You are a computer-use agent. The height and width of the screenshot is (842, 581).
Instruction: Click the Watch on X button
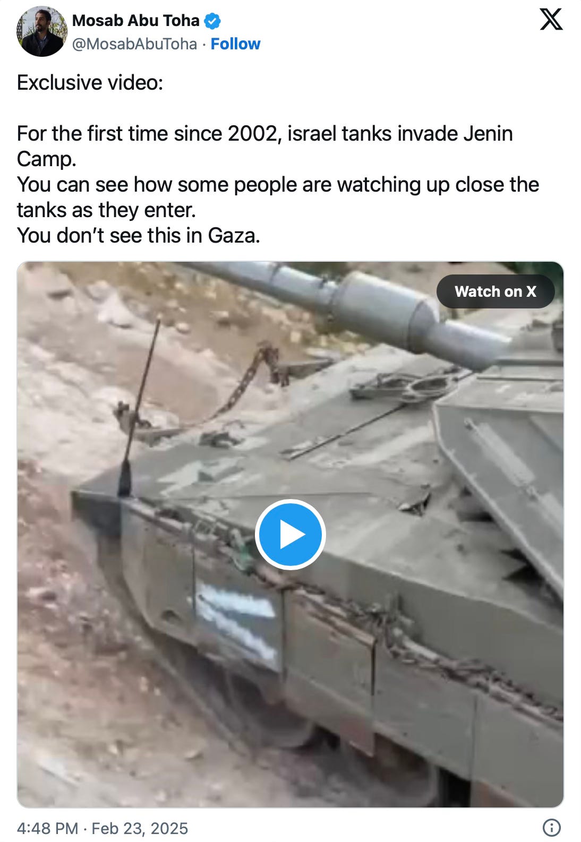[495, 291]
